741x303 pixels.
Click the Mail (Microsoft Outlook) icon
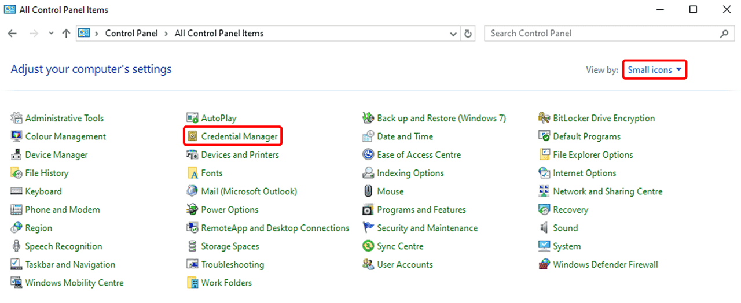[x=192, y=191]
